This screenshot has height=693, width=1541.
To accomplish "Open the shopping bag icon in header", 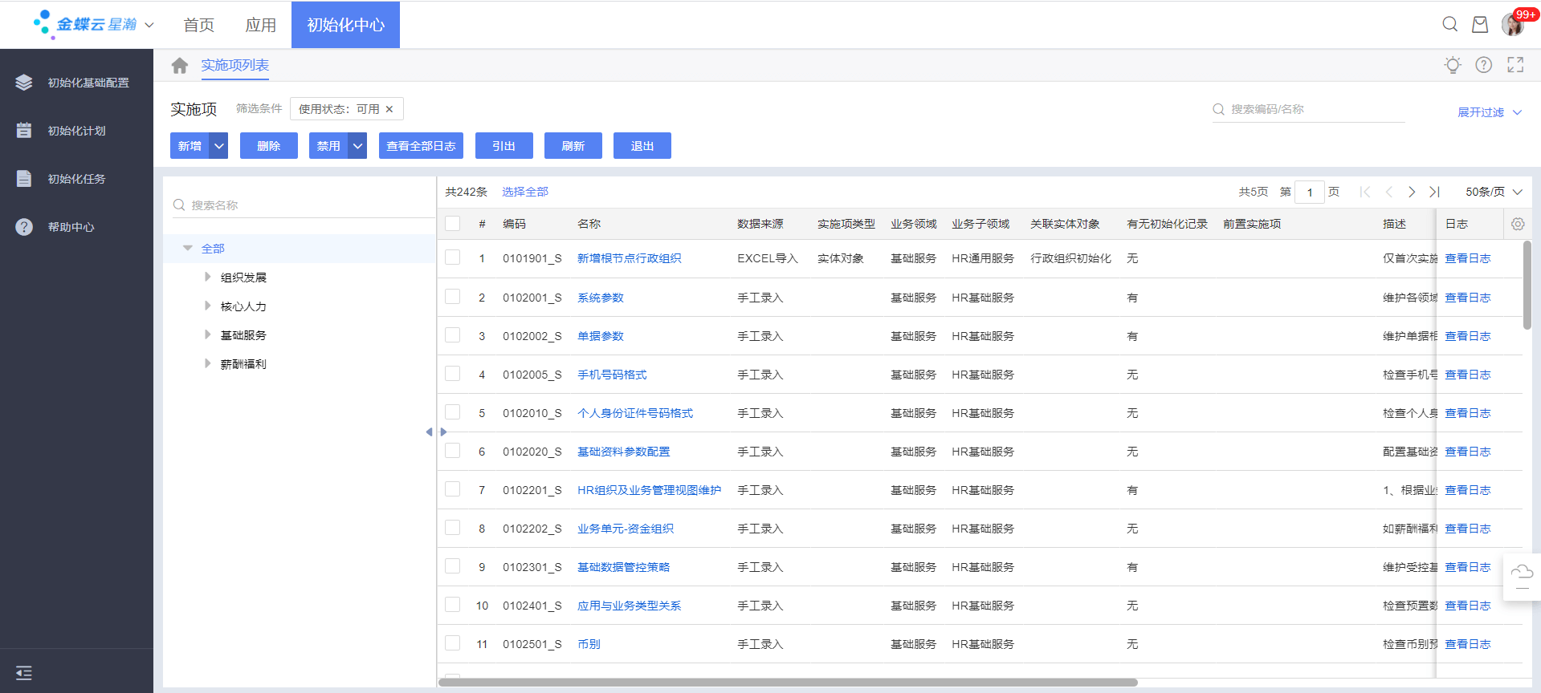I will point(1479,24).
